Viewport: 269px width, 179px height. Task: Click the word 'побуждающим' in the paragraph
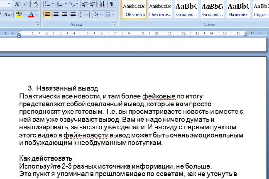(x=48, y=143)
